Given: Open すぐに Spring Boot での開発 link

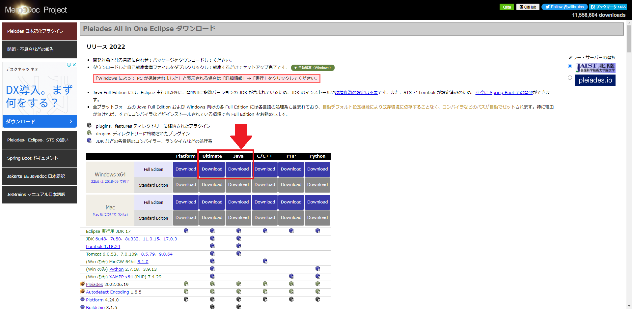Looking at the screenshot, I should click(504, 92).
